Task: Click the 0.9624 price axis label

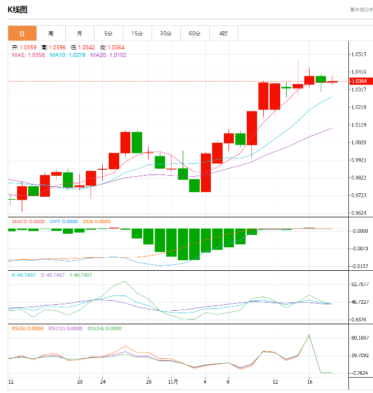Action: pos(359,213)
